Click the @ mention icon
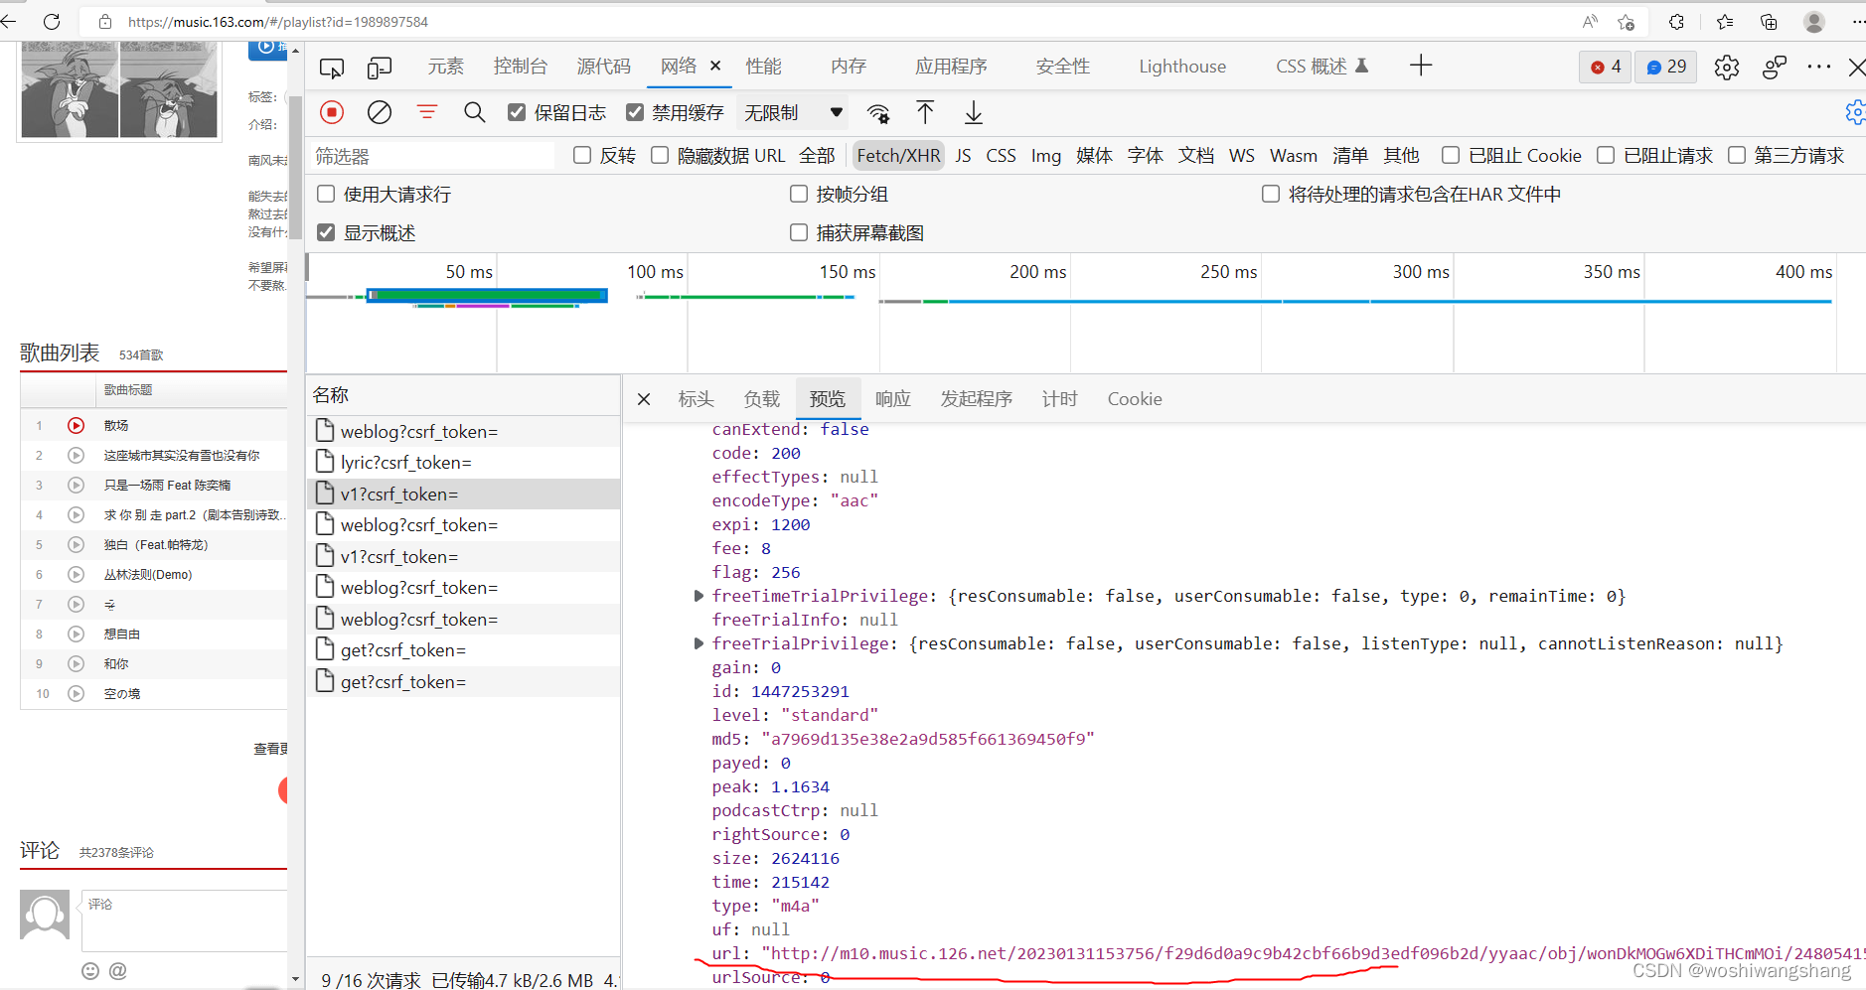Viewport: 1866px width, 990px height. [118, 971]
